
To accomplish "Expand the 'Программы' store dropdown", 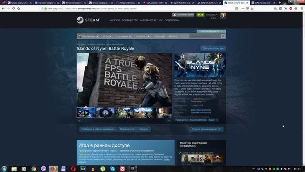I will click(x=123, y=36).
